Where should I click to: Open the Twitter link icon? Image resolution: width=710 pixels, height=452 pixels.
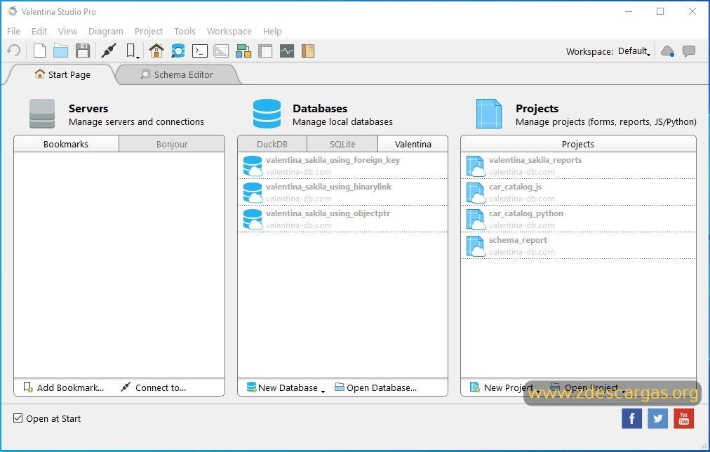(x=658, y=418)
